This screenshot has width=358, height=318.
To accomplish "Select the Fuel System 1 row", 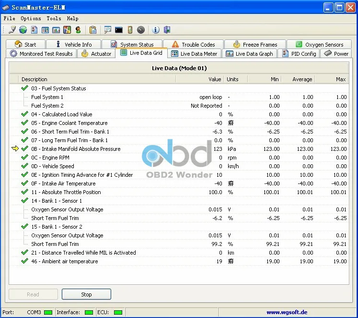I will point(179,97).
